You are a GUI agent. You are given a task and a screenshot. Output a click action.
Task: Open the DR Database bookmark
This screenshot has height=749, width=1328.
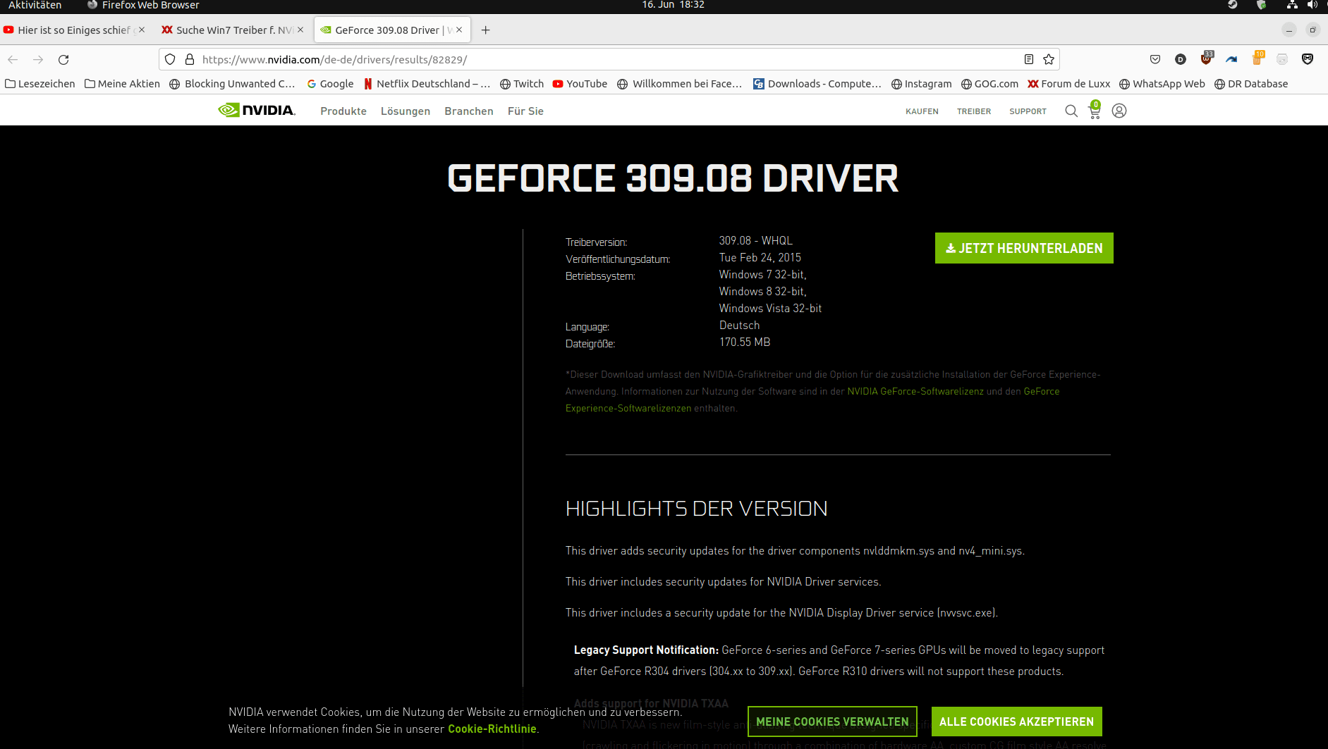coord(1251,84)
